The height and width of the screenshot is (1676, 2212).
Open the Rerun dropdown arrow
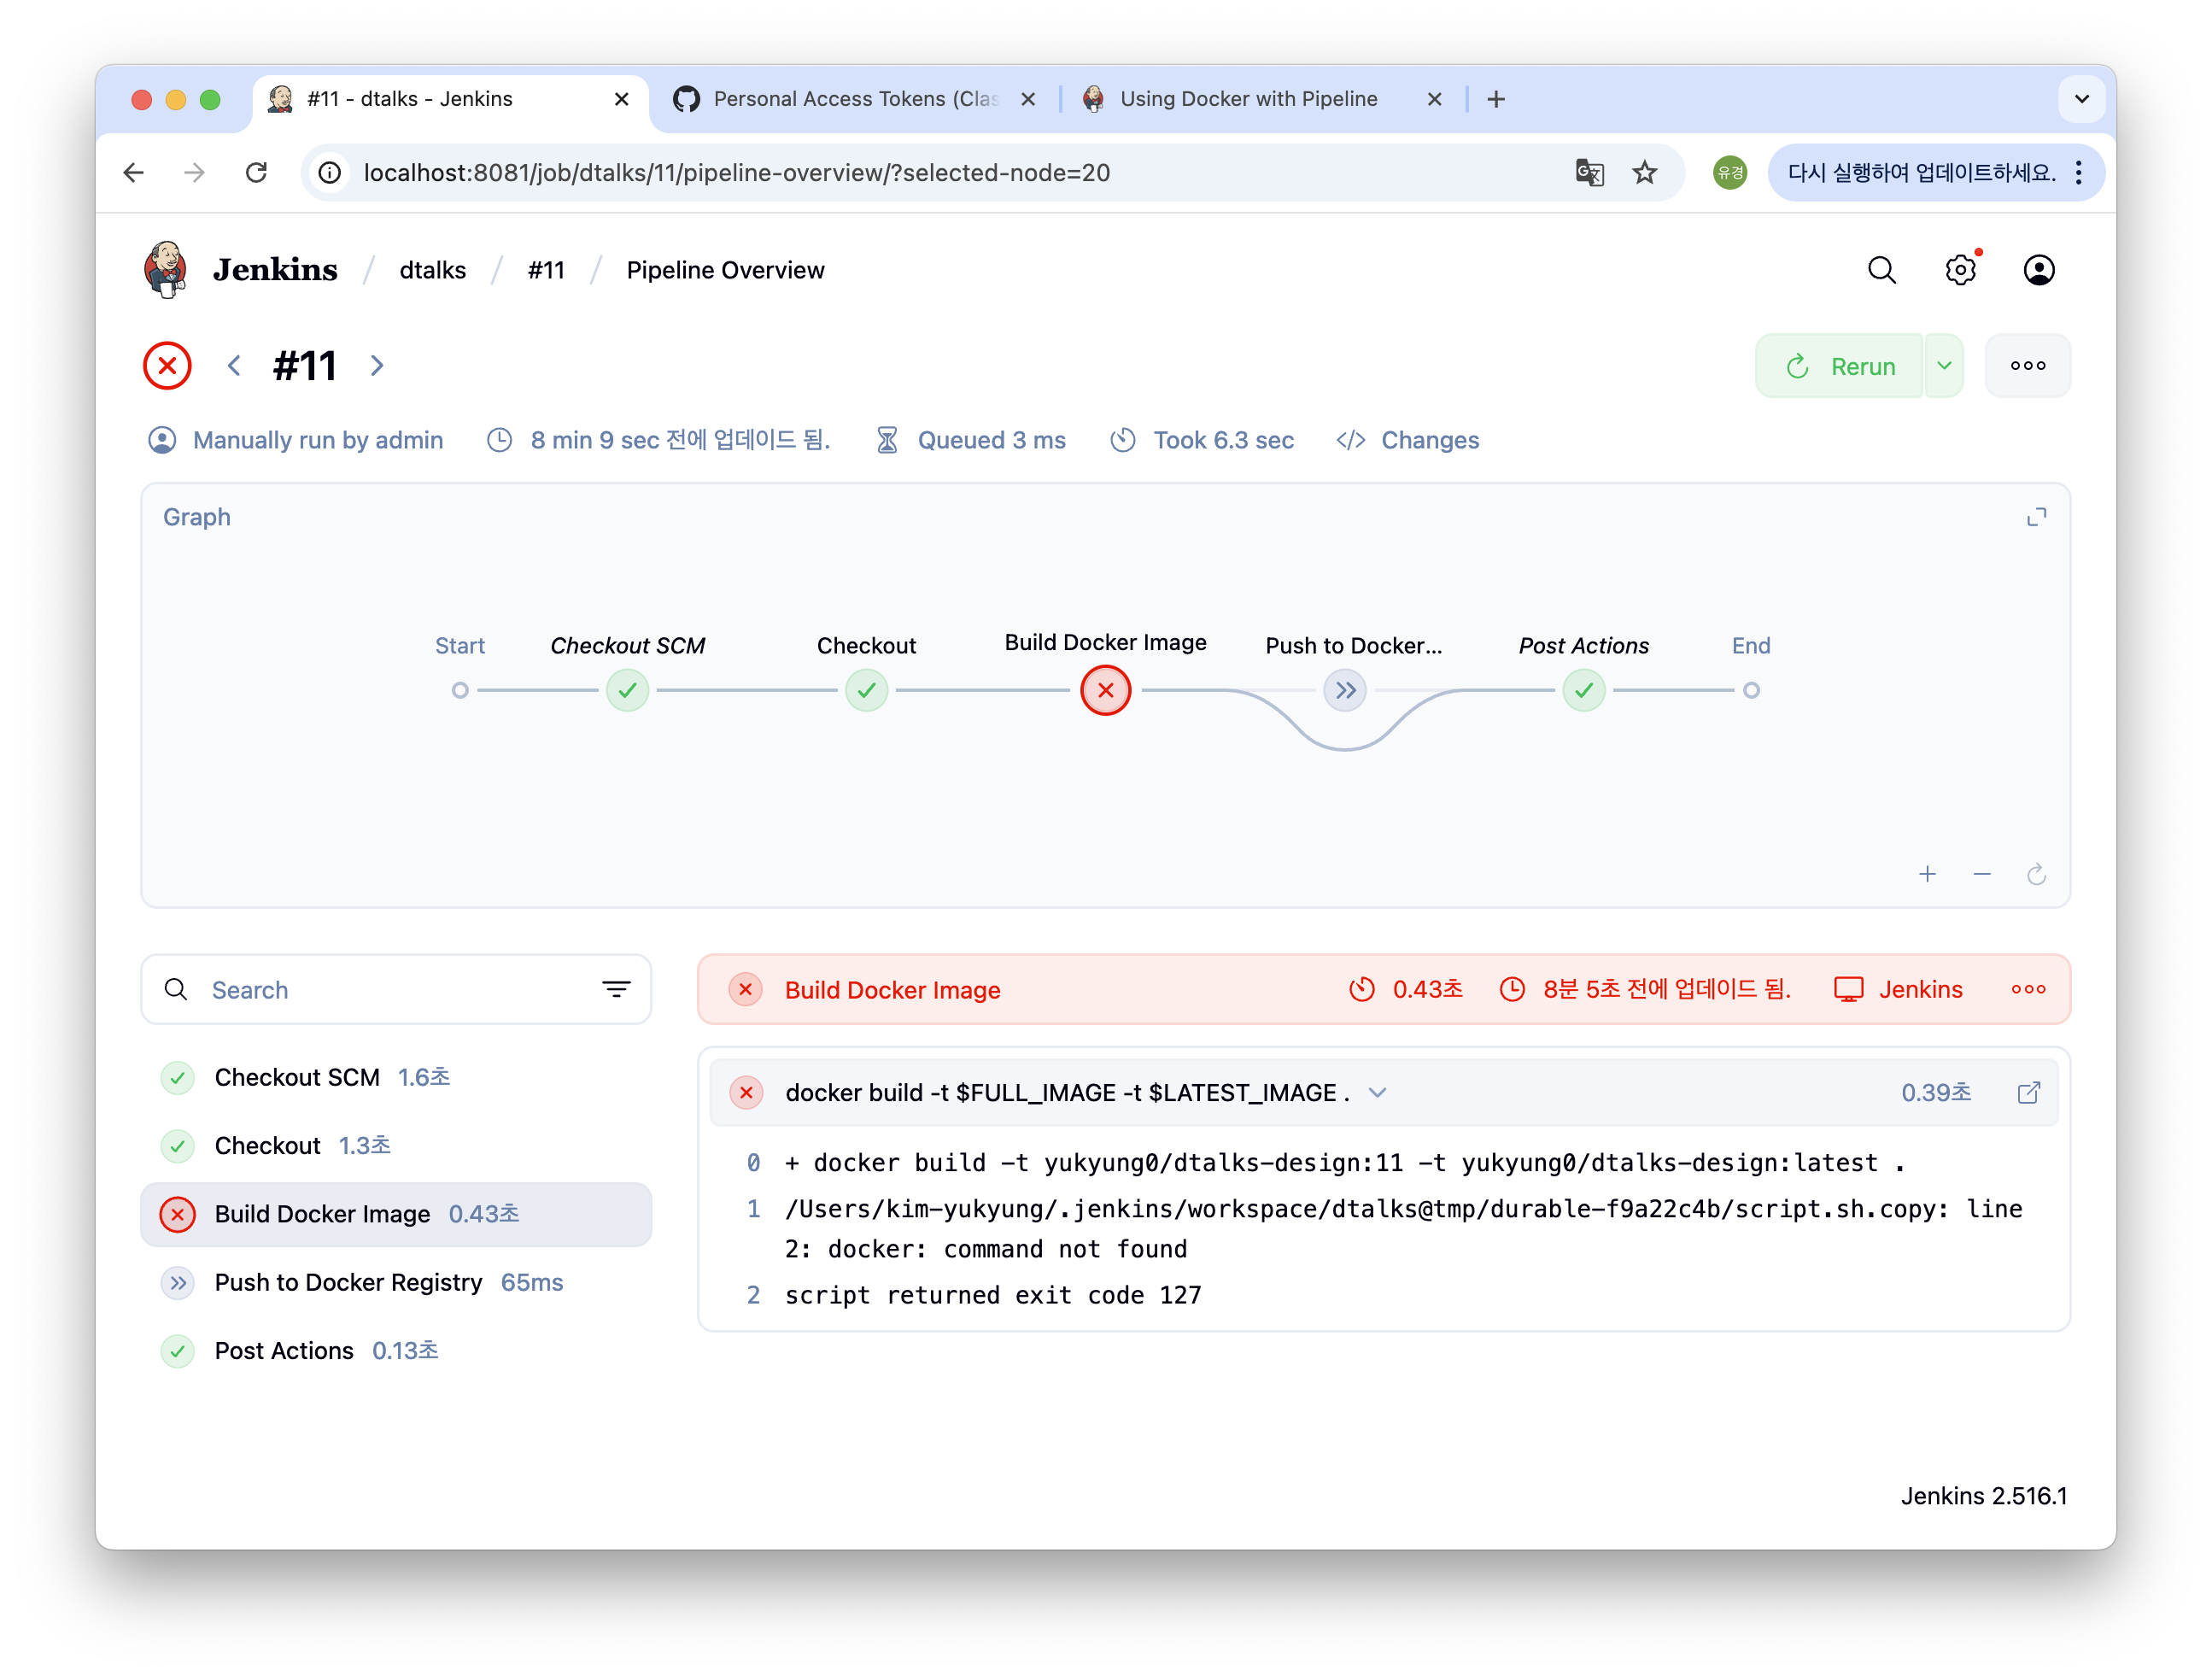point(1943,366)
